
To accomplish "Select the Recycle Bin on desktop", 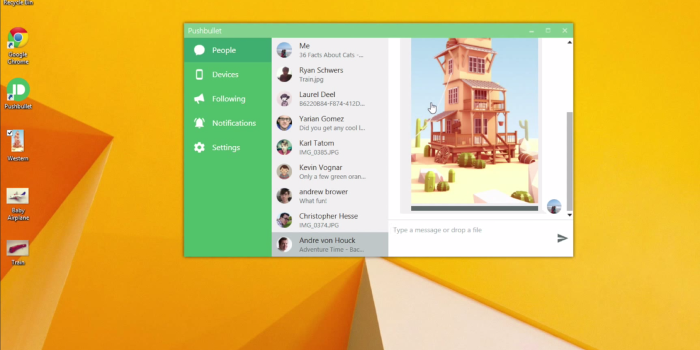I will point(18,3).
